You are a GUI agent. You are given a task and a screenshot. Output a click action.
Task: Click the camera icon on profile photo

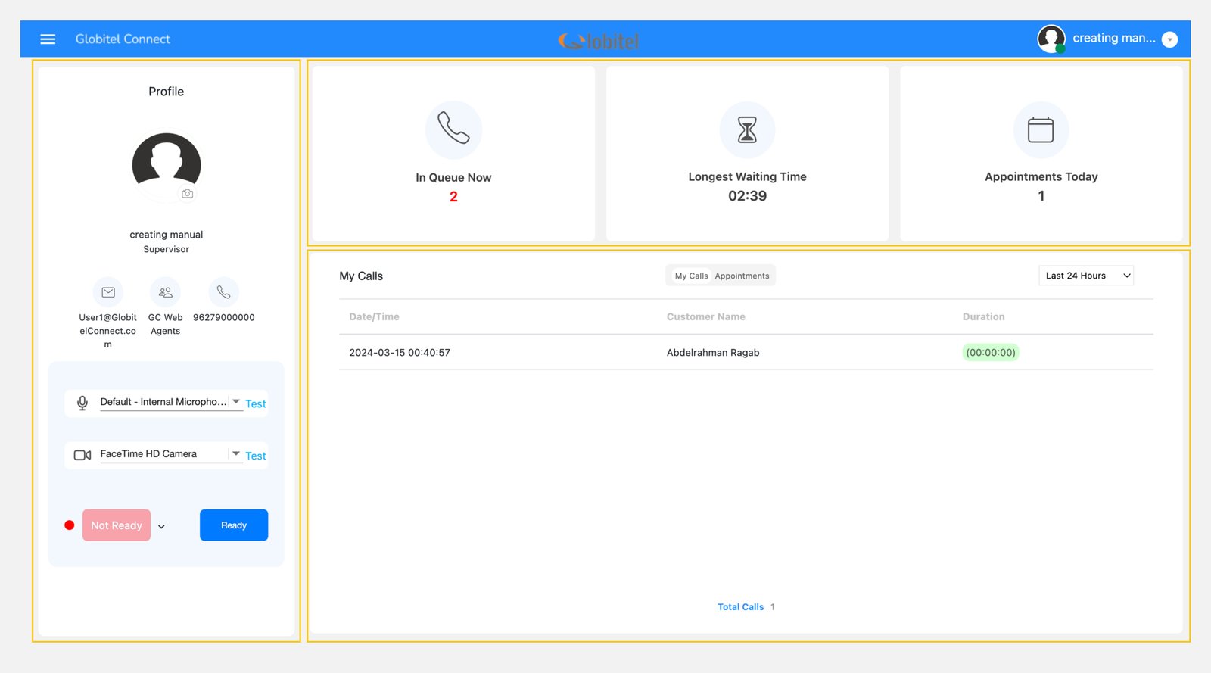click(187, 194)
